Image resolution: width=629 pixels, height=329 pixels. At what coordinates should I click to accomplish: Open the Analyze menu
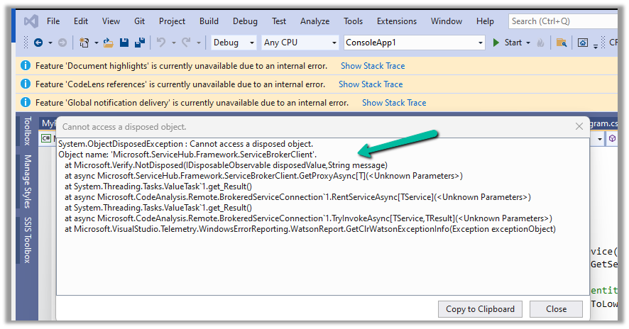tap(314, 21)
